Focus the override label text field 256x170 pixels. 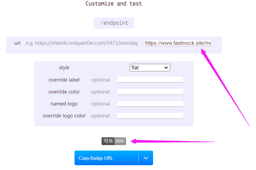click(150, 80)
